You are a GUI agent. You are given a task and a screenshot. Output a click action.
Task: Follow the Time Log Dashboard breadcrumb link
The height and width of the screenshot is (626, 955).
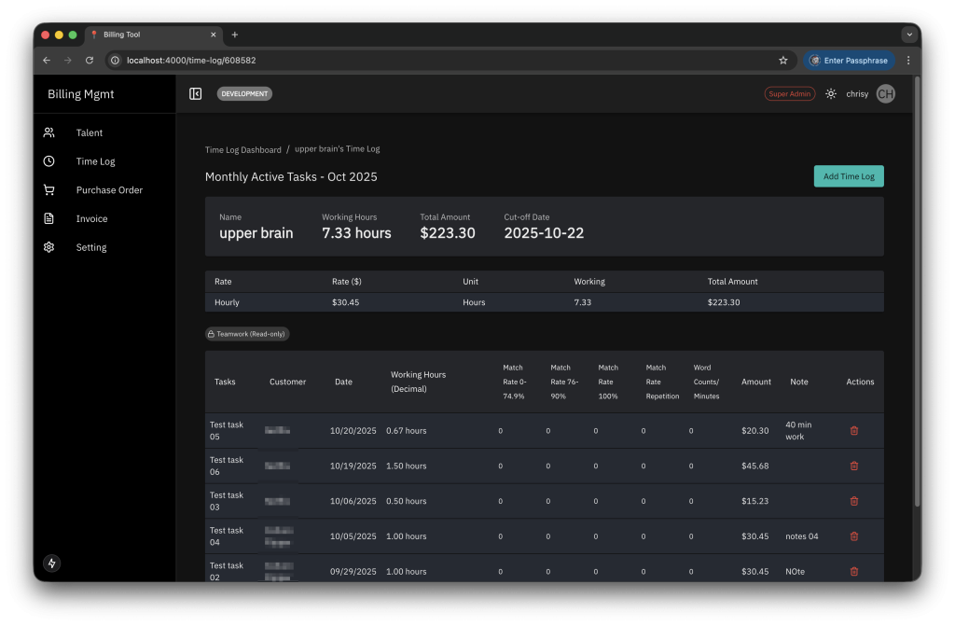click(x=242, y=149)
